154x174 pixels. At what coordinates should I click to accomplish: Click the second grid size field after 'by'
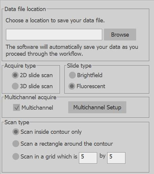[x=116, y=158]
